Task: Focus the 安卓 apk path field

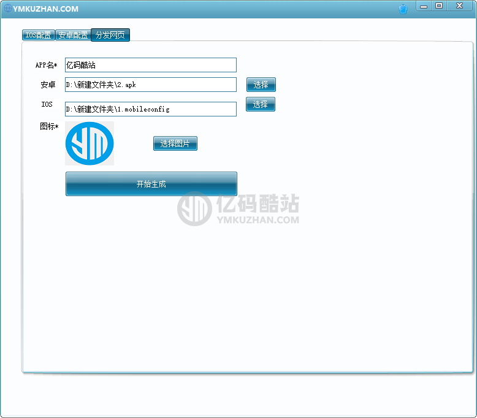Action: pyautogui.click(x=151, y=85)
